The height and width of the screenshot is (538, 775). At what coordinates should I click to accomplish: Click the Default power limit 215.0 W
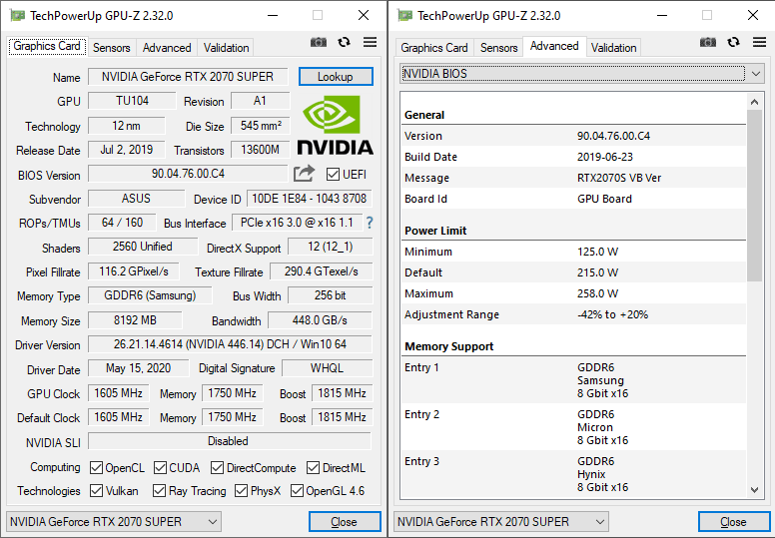597,272
